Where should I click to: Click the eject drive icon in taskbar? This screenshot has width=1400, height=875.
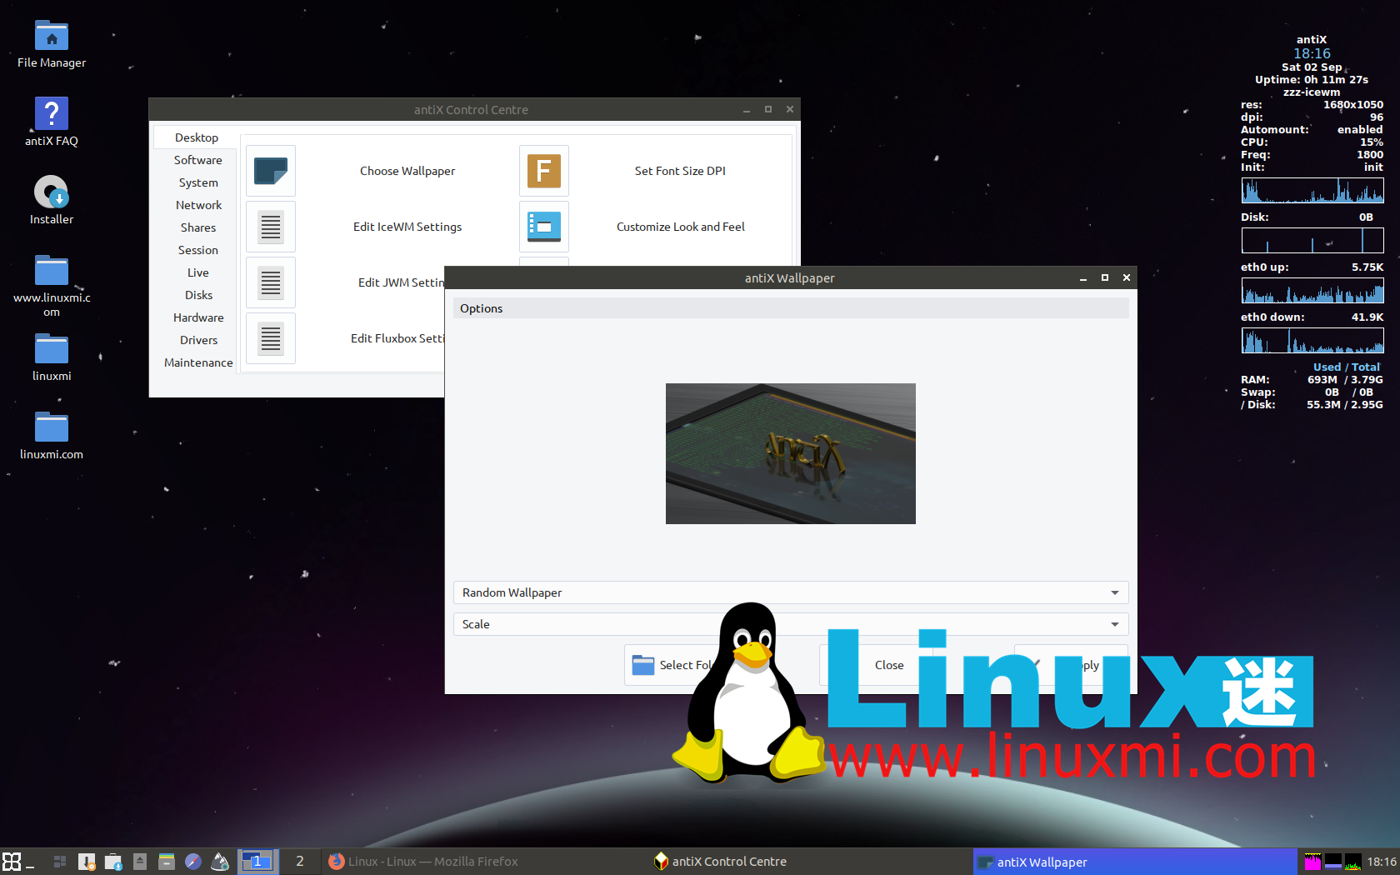[140, 862]
